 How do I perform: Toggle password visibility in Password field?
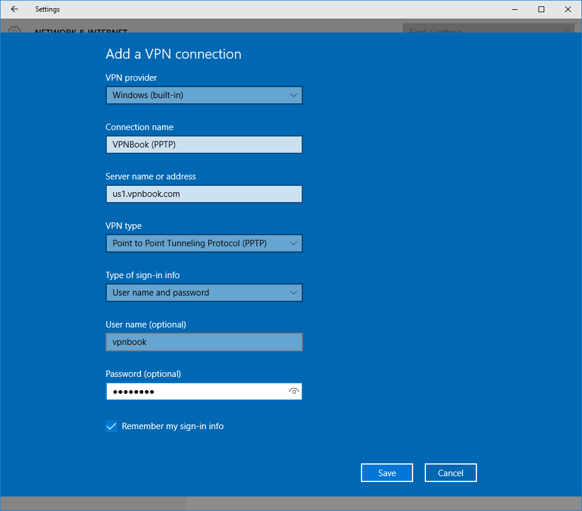[x=294, y=391]
